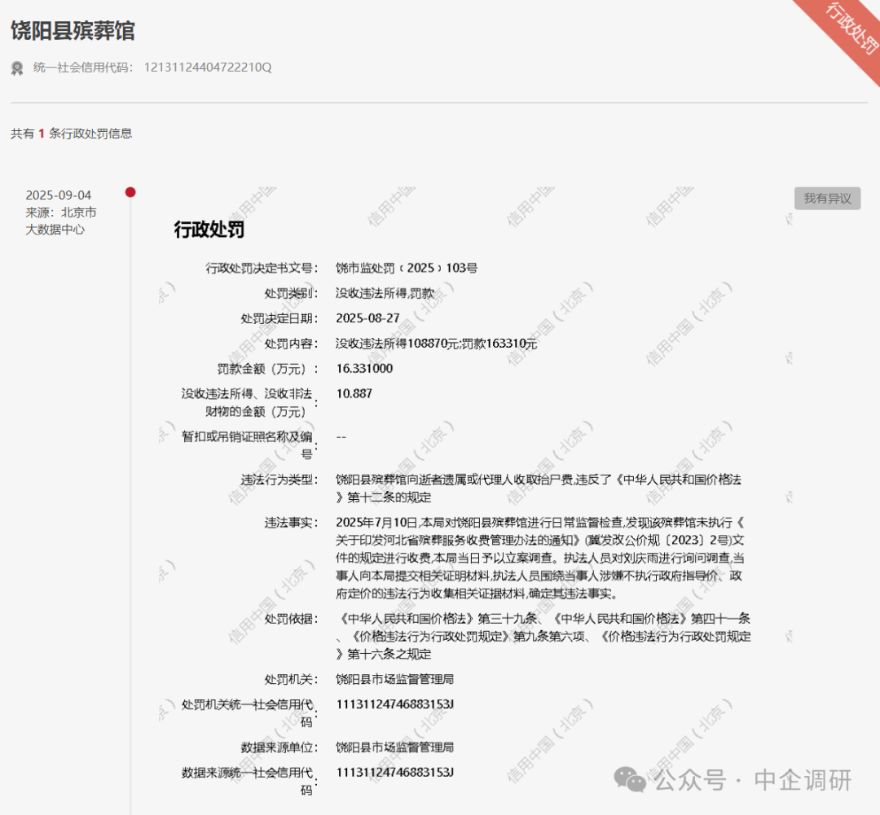880x815 pixels.
Task: Click 饶阳县市场监督管理局 next to 处罚机关
Action: [394, 679]
